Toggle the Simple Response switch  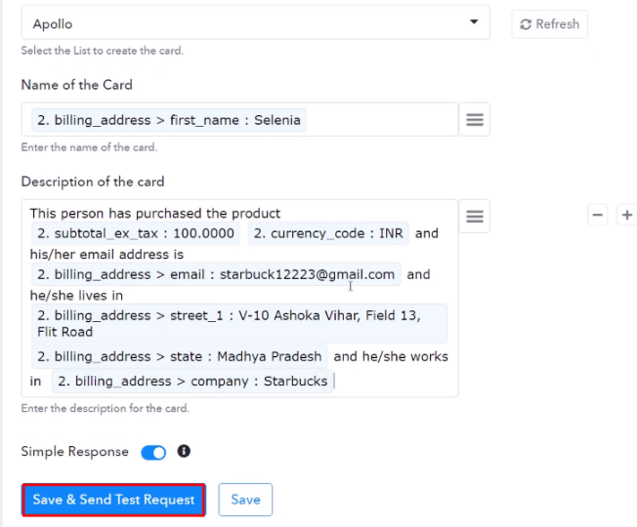153,453
